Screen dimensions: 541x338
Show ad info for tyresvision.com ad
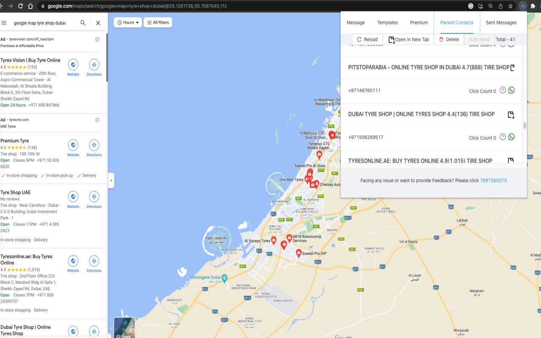97,39
